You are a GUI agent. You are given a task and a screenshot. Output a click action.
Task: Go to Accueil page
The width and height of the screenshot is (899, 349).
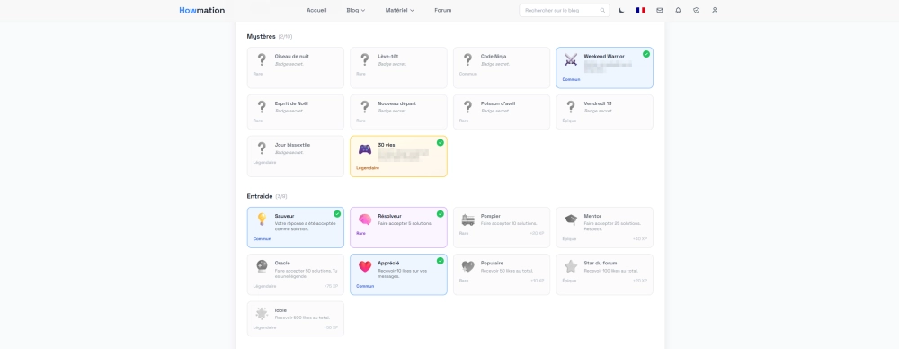(x=316, y=10)
